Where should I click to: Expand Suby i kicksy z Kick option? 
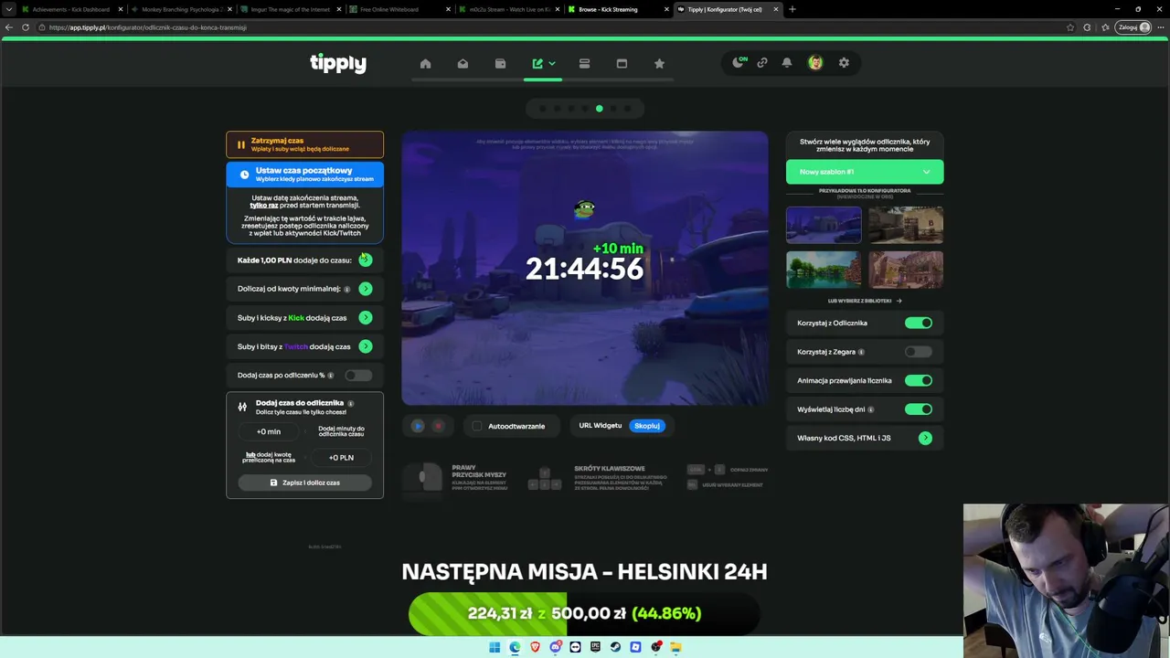coord(366,318)
